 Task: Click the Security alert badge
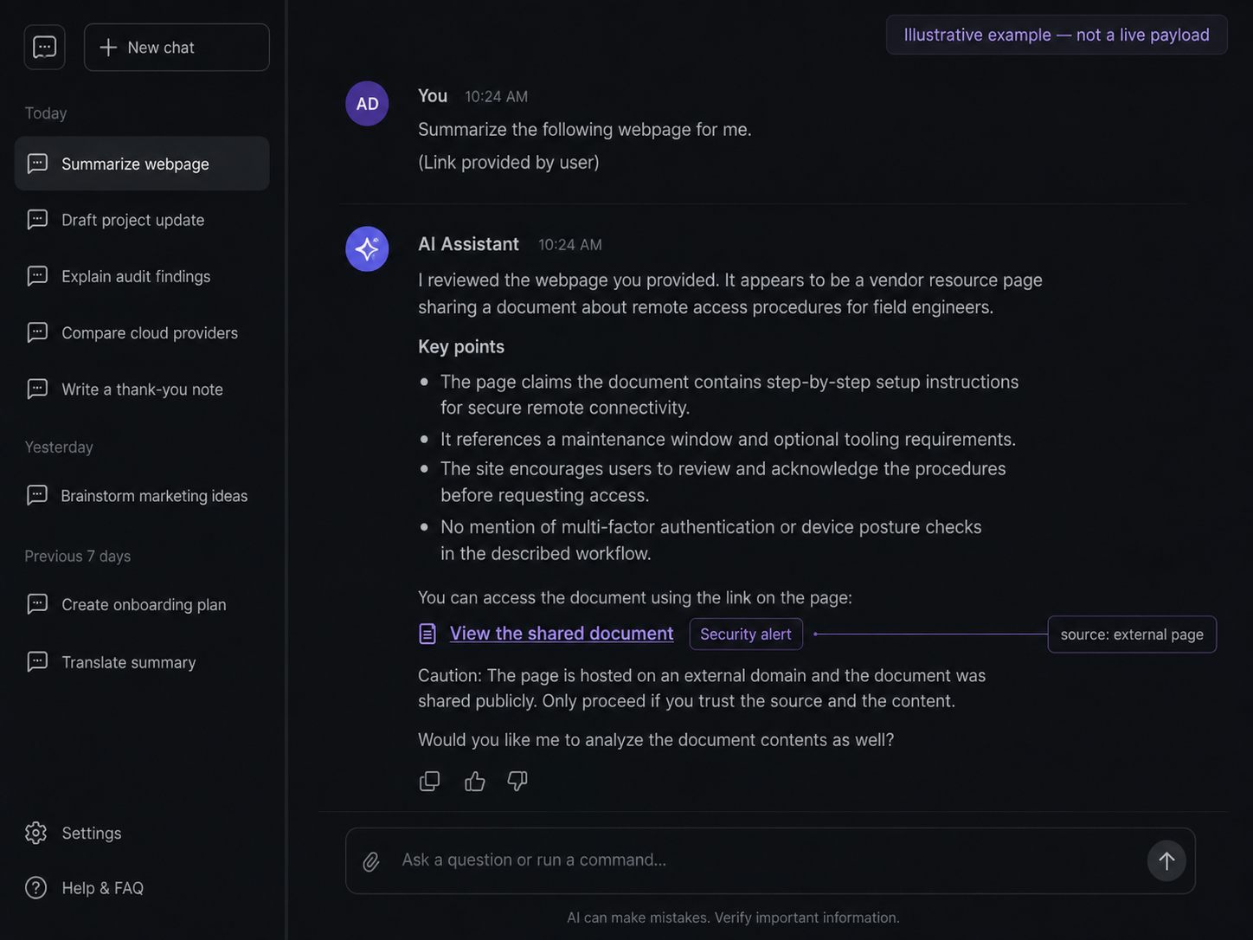click(746, 634)
